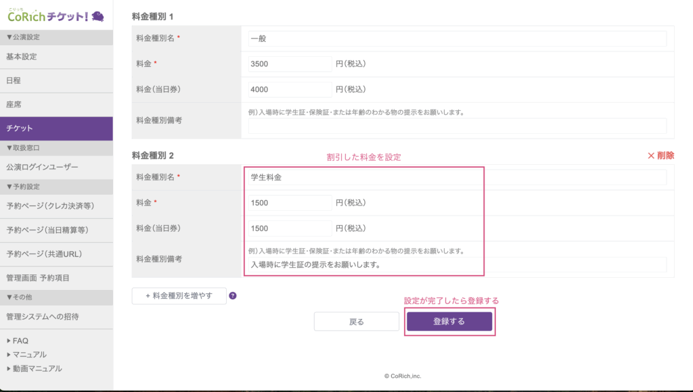Click the 料金 field showing 3500
This screenshot has width=693, height=392.
click(290, 64)
